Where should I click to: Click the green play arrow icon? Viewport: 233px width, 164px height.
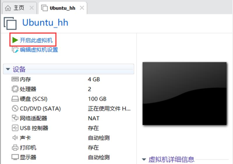coord(15,40)
